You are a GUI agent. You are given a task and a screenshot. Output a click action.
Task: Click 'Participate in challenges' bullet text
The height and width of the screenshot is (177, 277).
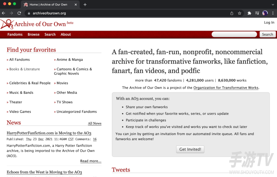point(146,120)
